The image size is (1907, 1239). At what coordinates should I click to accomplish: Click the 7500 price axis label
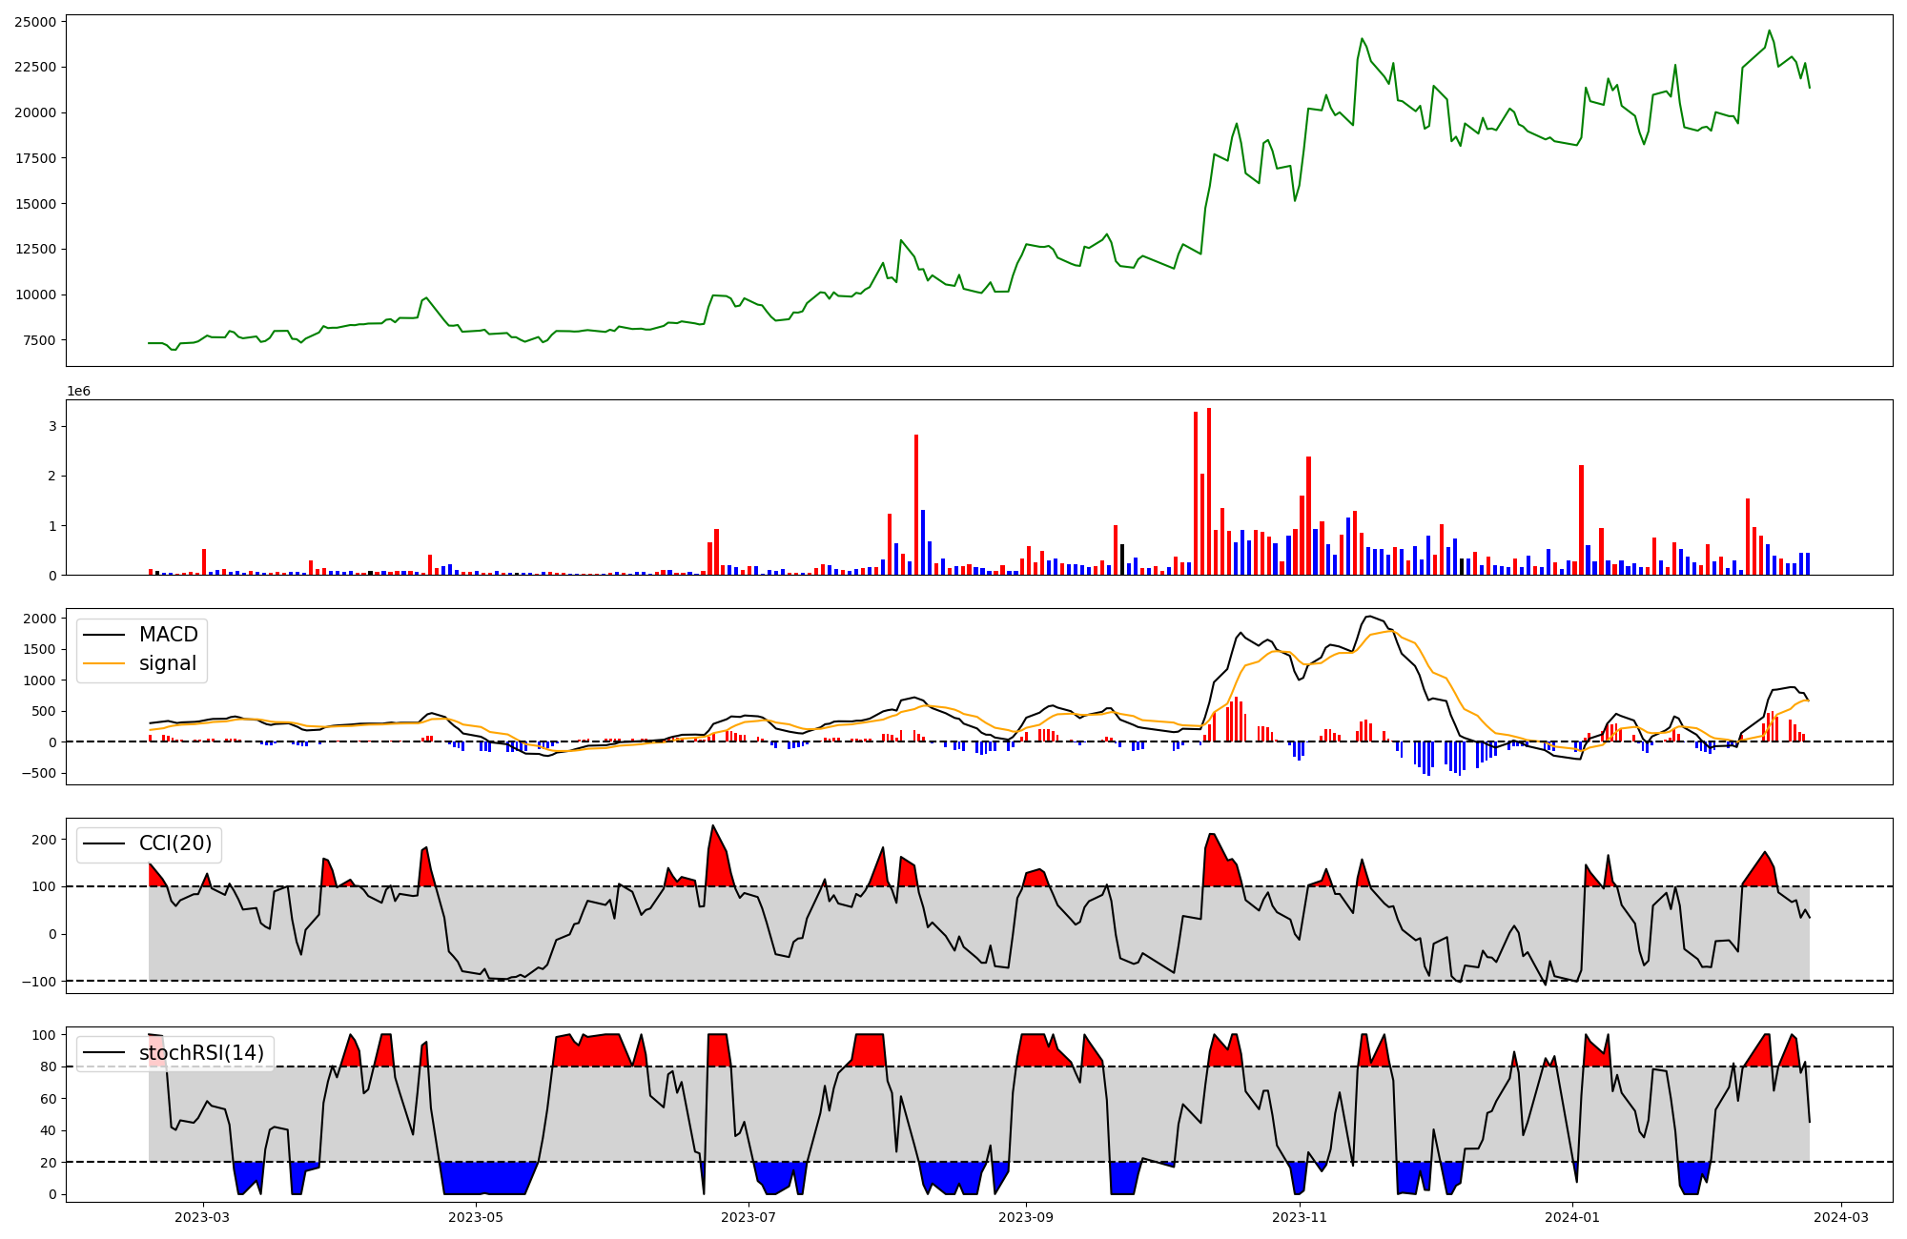pos(37,340)
